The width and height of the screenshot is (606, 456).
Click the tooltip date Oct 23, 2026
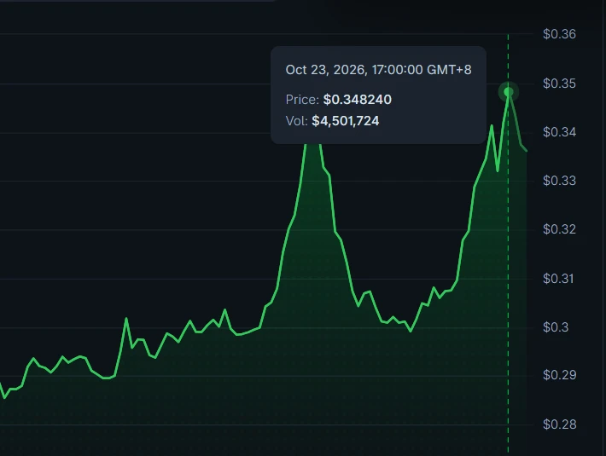pos(326,70)
